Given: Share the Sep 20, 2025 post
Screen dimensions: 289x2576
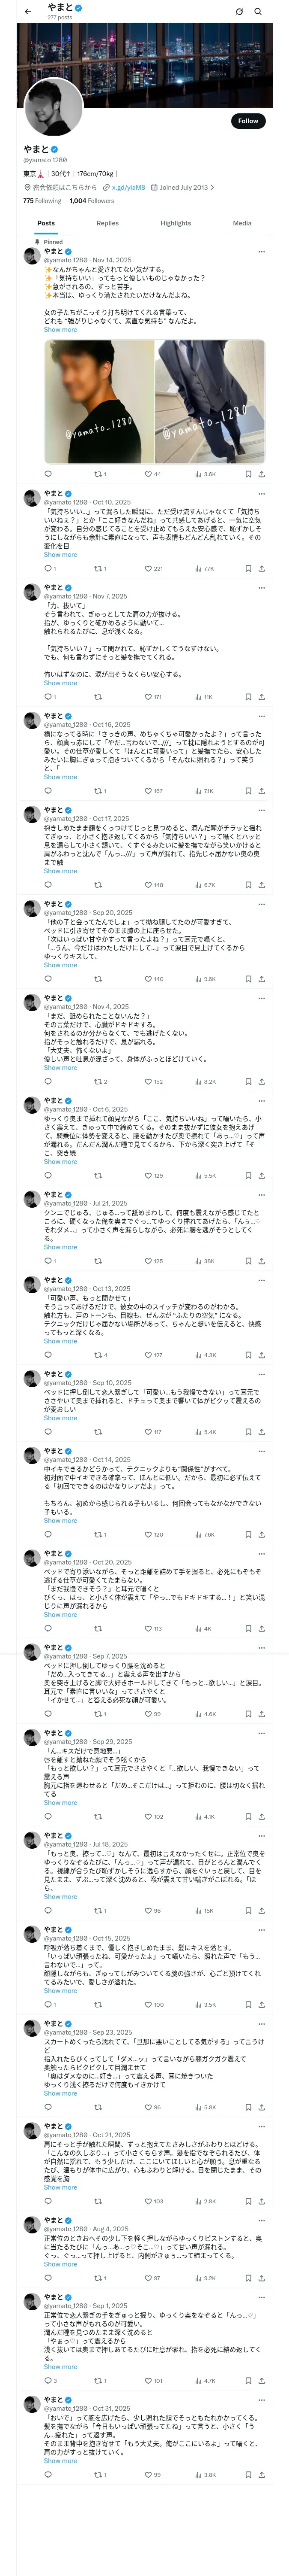Looking at the screenshot, I should click(x=261, y=979).
